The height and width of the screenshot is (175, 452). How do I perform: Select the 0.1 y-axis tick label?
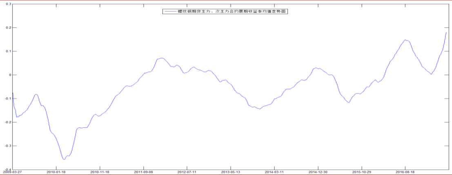[9, 51]
